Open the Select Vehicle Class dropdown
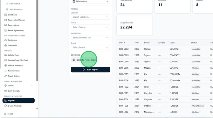 pyautogui.click(x=91, y=38)
